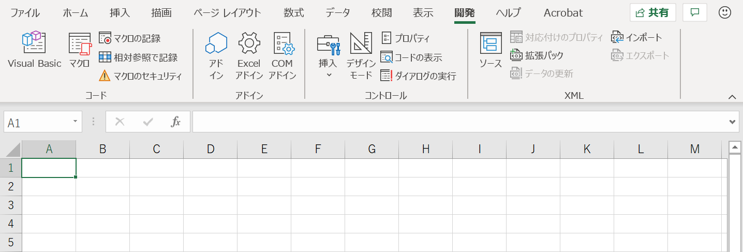Image resolution: width=743 pixels, height=252 pixels.
Task: Toggle デザイン モード (Design Mode)
Action: point(361,56)
